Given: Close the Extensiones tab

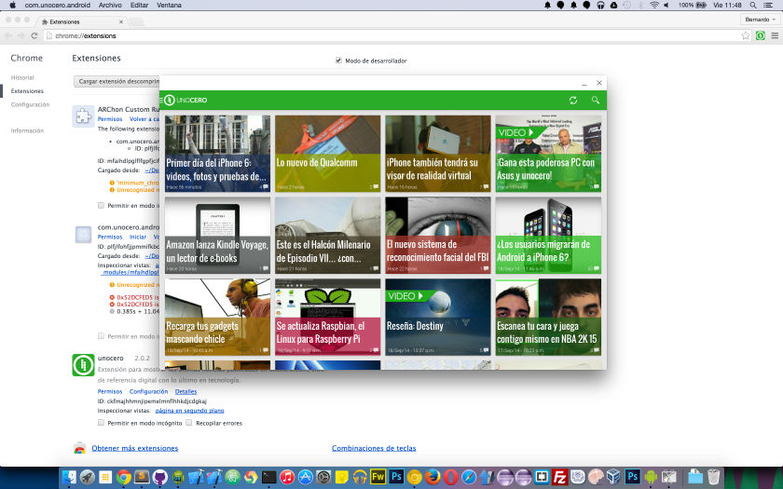Looking at the screenshot, I should pos(121,22).
